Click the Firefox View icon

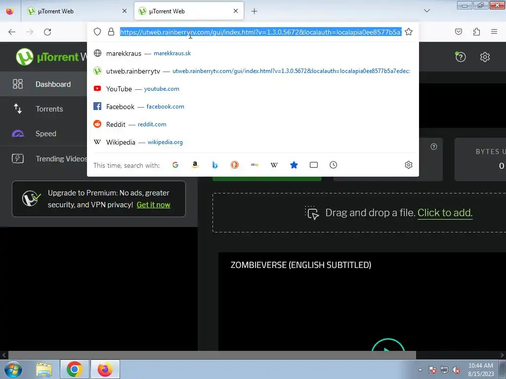coord(10,11)
